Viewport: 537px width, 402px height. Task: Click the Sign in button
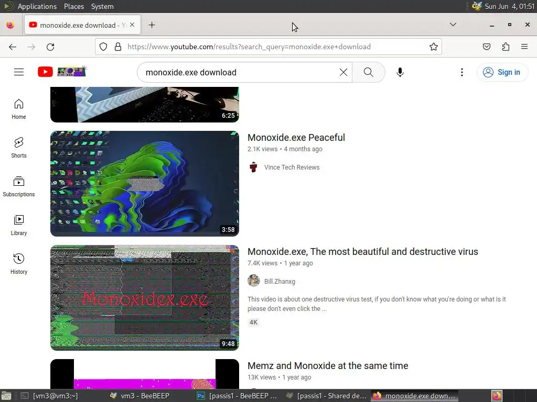[x=502, y=72]
